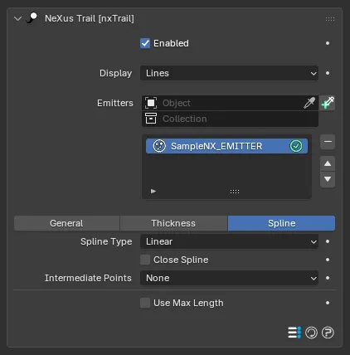
Task: Switch to the Thickness tab
Action: pos(173,223)
